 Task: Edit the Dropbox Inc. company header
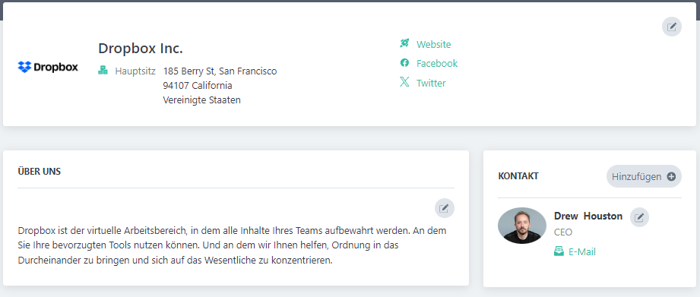tap(671, 27)
